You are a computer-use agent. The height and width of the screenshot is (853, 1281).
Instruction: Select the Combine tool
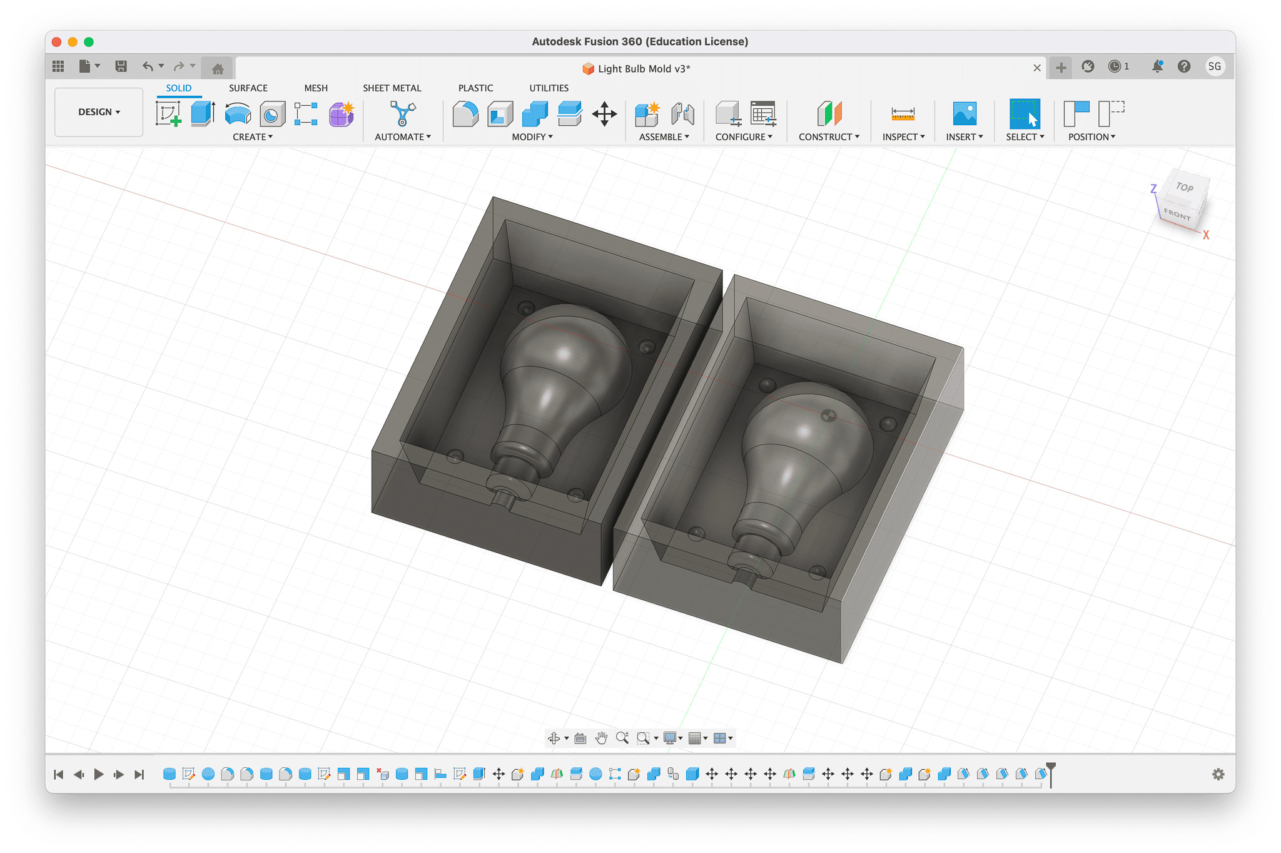click(x=535, y=114)
